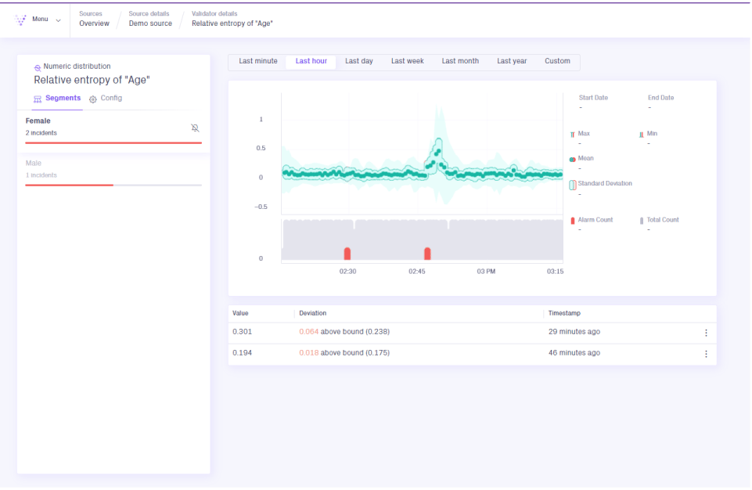752x490 pixels.
Task: Select Last month time range
Action: point(460,61)
